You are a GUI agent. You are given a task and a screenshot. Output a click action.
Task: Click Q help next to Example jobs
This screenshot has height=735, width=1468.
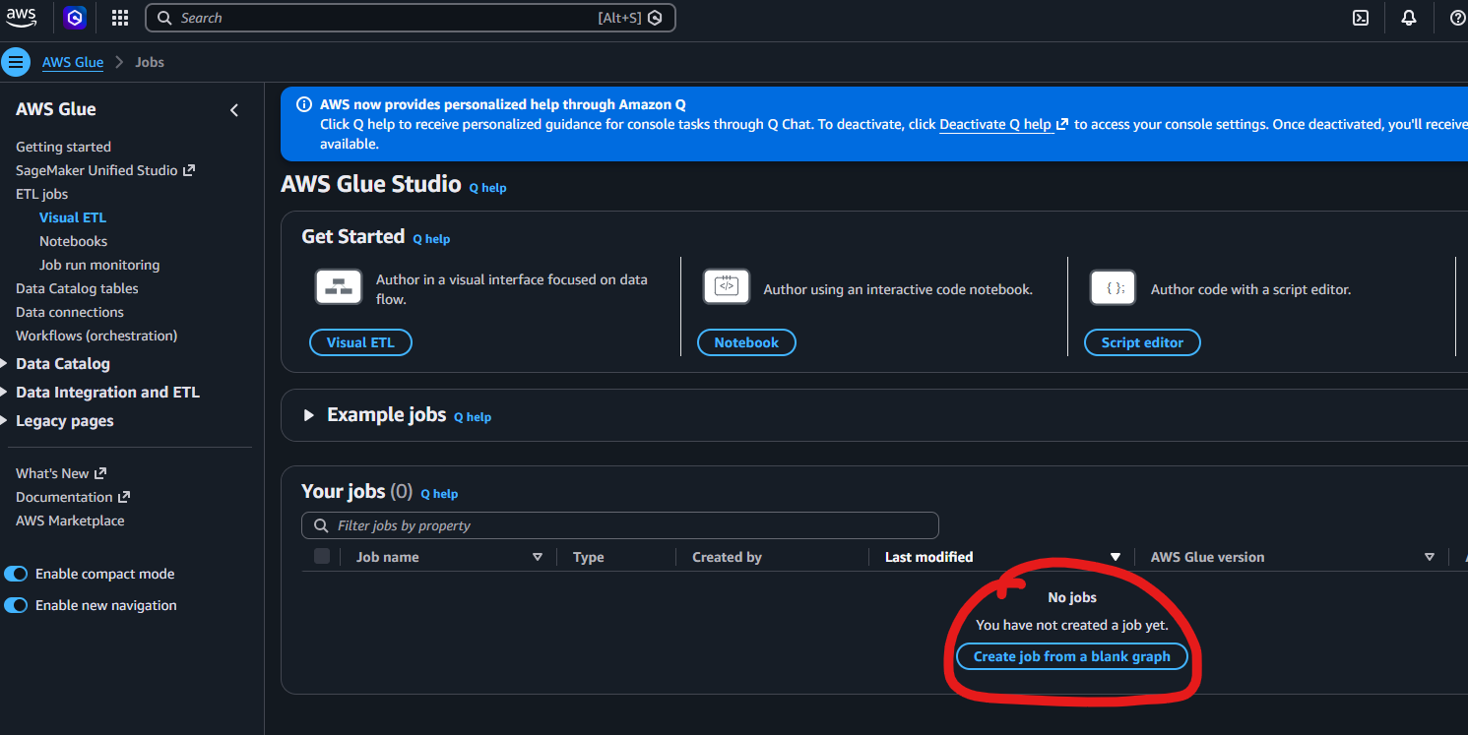473,417
